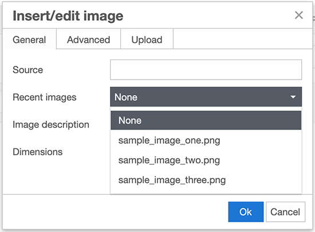Choose the highlighted None option in list
This screenshot has width=315, height=232.
point(206,120)
